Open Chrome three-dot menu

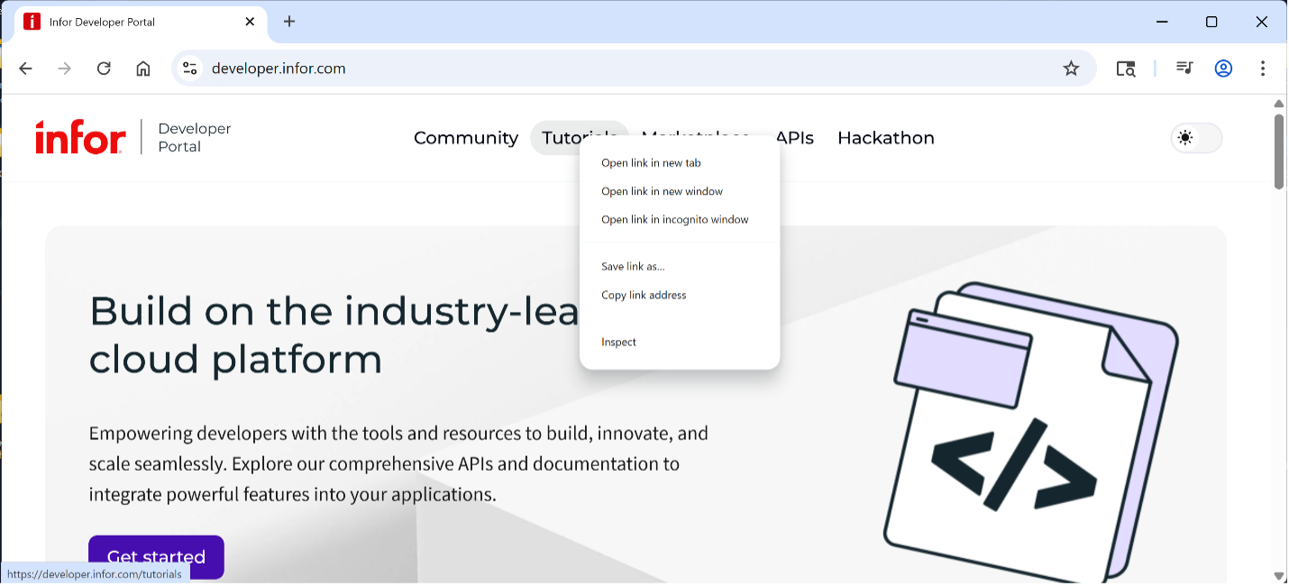pos(1263,69)
